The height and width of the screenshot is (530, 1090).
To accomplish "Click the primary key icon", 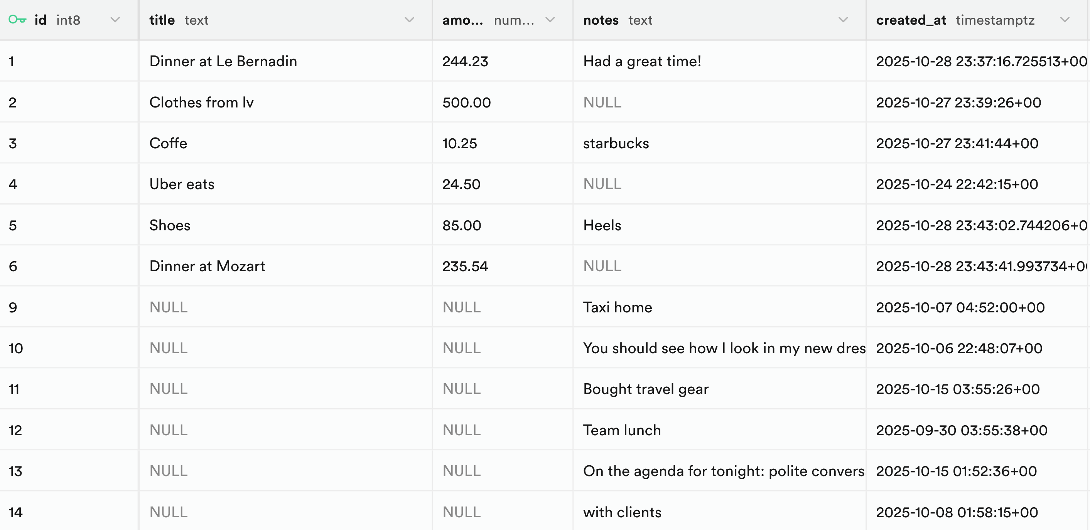I will [17, 20].
